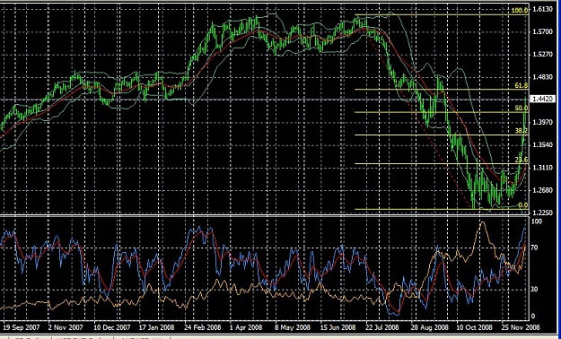Select the Fibonacci 50.0 level label
The image size is (561, 339).
click(x=521, y=108)
